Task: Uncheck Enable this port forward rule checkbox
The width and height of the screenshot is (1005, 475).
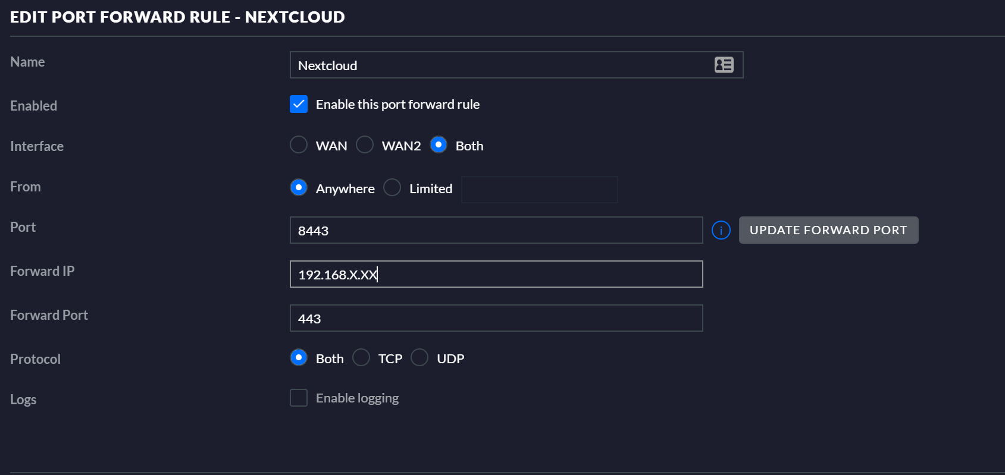Action: [x=299, y=104]
